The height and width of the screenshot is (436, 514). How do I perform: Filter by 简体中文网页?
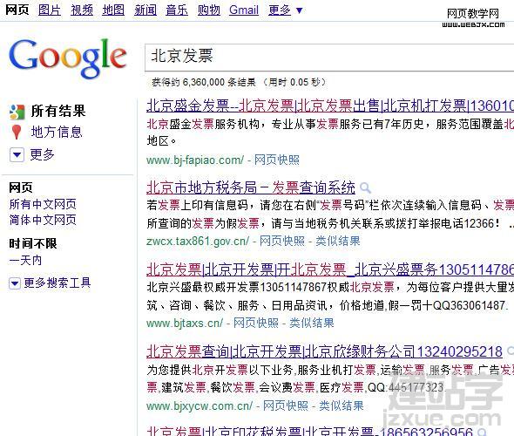tap(43, 220)
